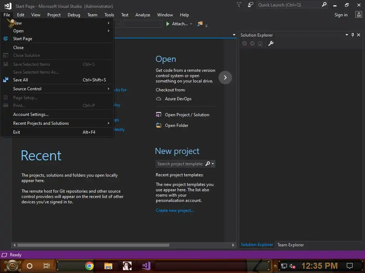Open the template search options dropdown arrow
This screenshot has width=365, height=273.
pyautogui.click(x=213, y=164)
